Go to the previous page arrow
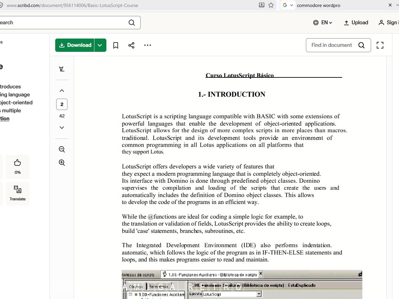This screenshot has width=399, height=299. [62, 91]
